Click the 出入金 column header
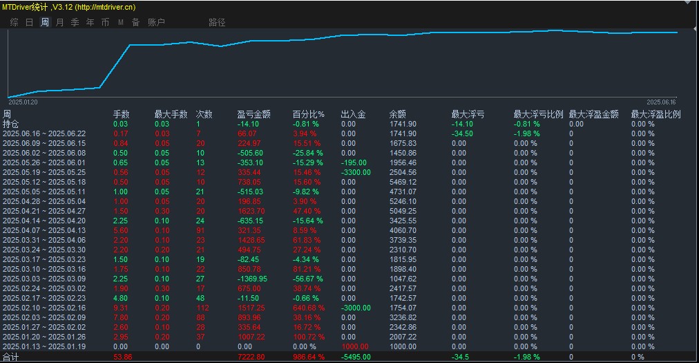 click(x=353, y=114)
